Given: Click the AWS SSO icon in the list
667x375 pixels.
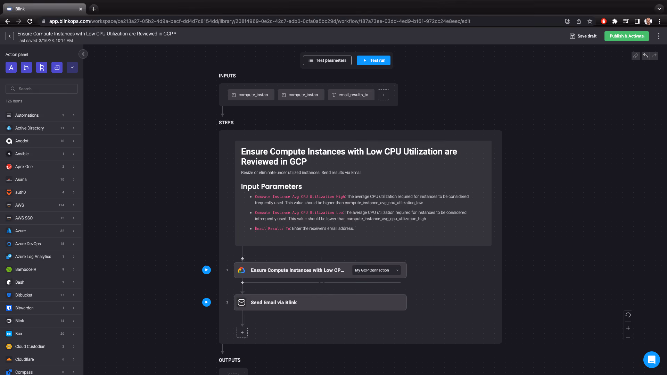Looking at the screenshot, I should (x=9, y=218).
